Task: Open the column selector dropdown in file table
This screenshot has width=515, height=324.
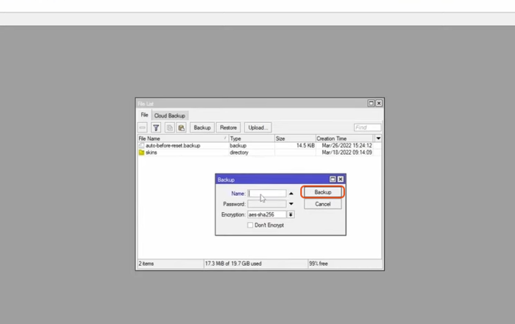Action: click(378, 138)
